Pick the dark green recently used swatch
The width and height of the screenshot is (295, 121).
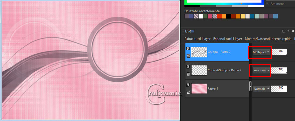coord(206,16)
